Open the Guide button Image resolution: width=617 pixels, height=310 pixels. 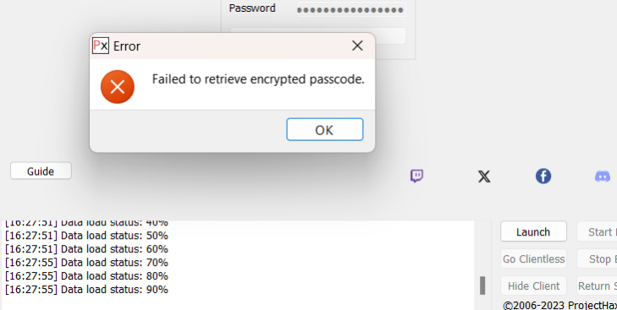click(41, 171)
